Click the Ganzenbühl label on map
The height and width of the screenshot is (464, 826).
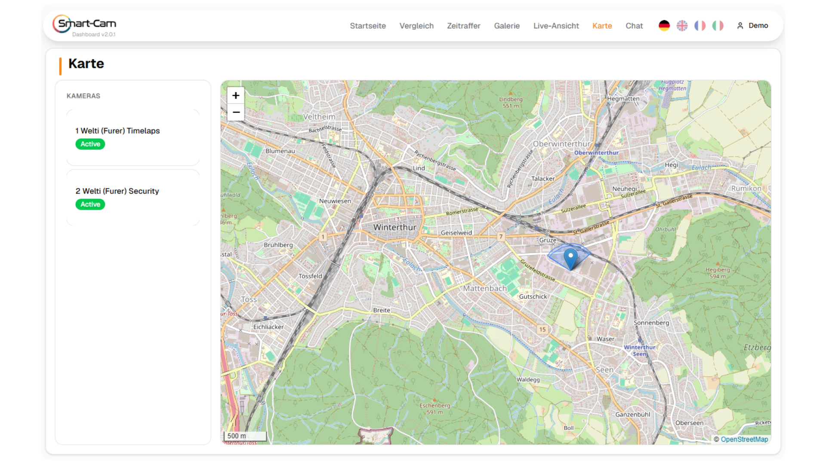[x=632, y=415]
